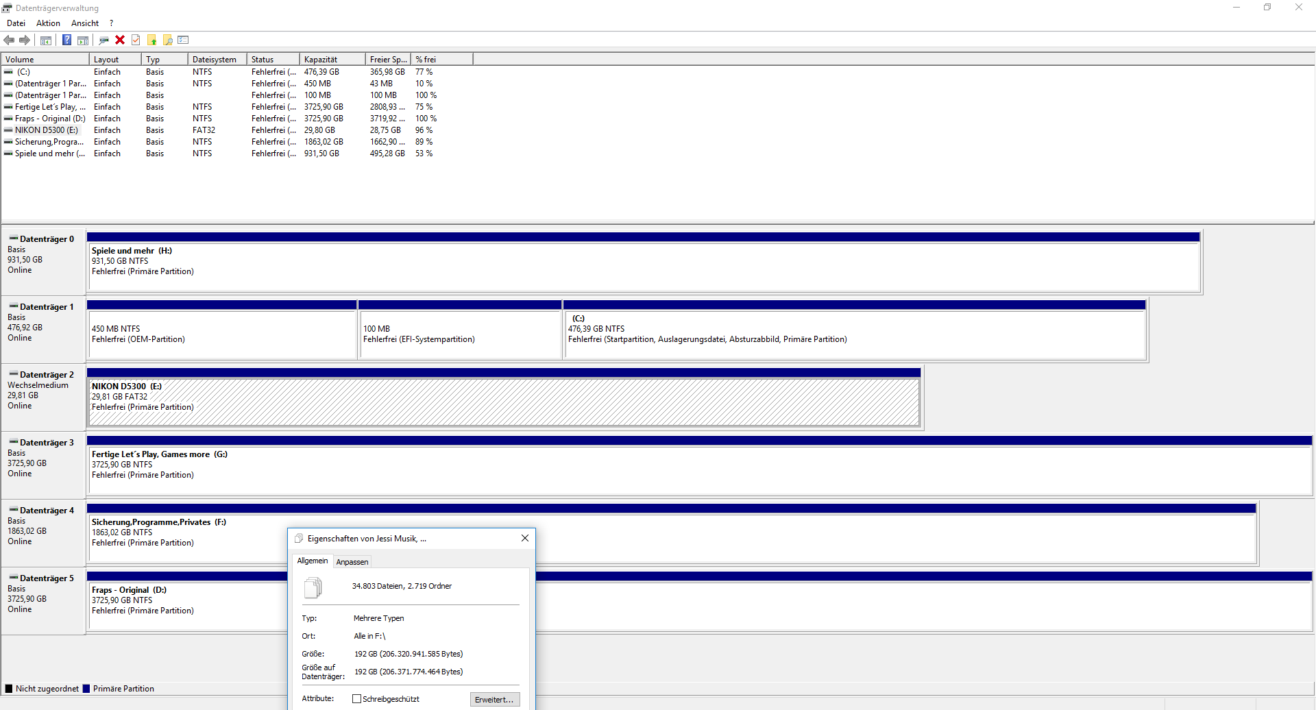
Task: Click the drive icon of the NIKON D5300 row
Action: (8, 130)
